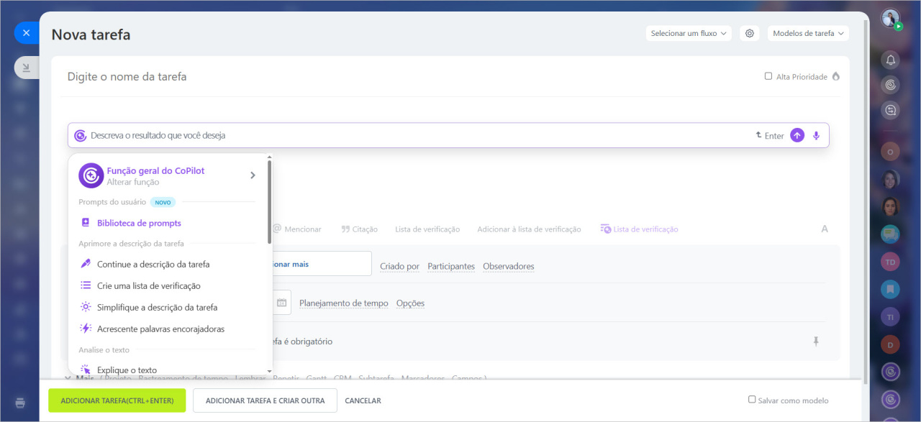Open the Modelos de tarefa dropdown
The height and width of the screenshot is (422, 921).
click(808, 33)
